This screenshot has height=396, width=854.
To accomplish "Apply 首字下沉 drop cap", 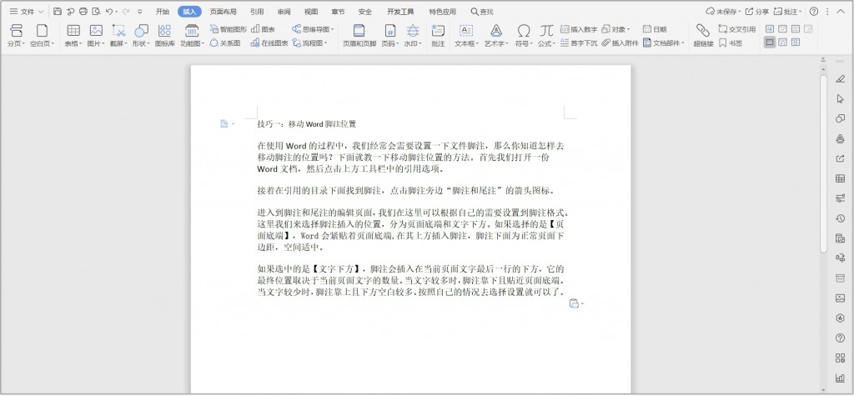I will click(579, 43).
